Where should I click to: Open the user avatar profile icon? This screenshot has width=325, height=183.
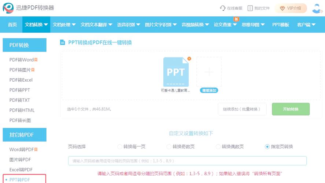pyautogui.click(x=317, y=8)
